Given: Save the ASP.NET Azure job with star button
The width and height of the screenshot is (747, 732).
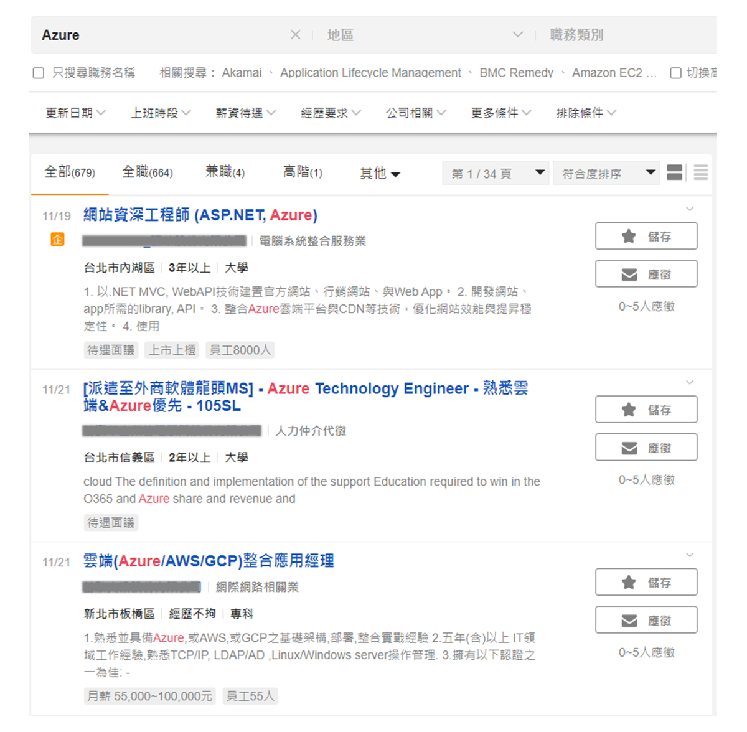Looking at the screenshot, I should (646, 236).
